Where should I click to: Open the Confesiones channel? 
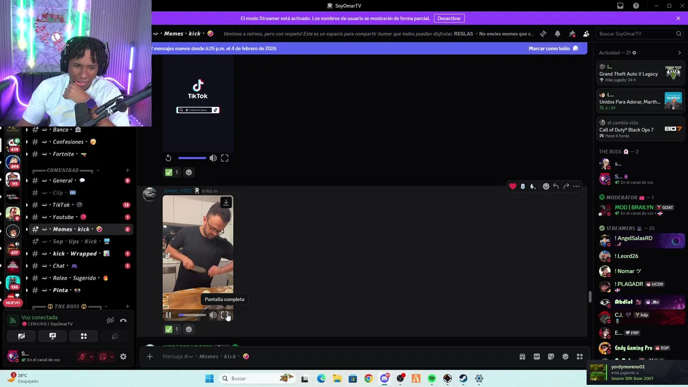[81, 142]
